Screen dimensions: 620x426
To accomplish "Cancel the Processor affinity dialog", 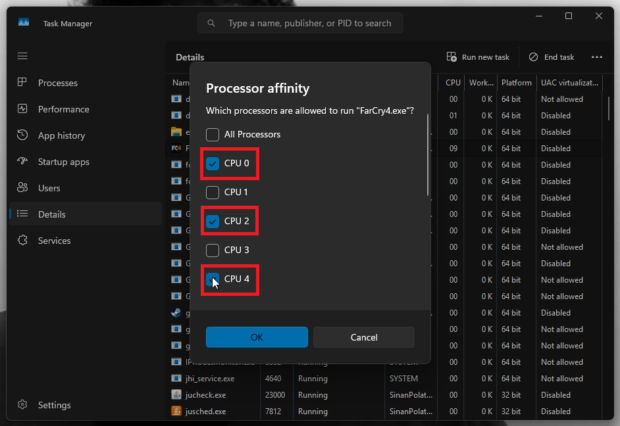I will click(x=364, y=337).
